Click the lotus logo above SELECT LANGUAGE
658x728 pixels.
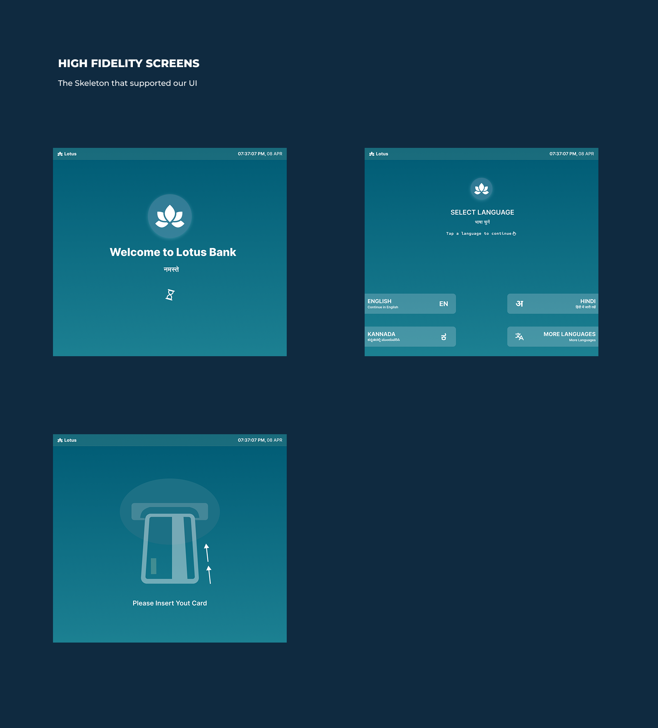[482, 189]
